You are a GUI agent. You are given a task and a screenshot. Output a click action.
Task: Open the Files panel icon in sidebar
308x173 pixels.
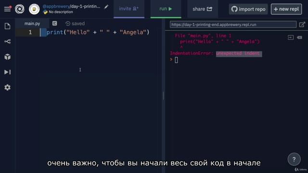click(8, 26)
